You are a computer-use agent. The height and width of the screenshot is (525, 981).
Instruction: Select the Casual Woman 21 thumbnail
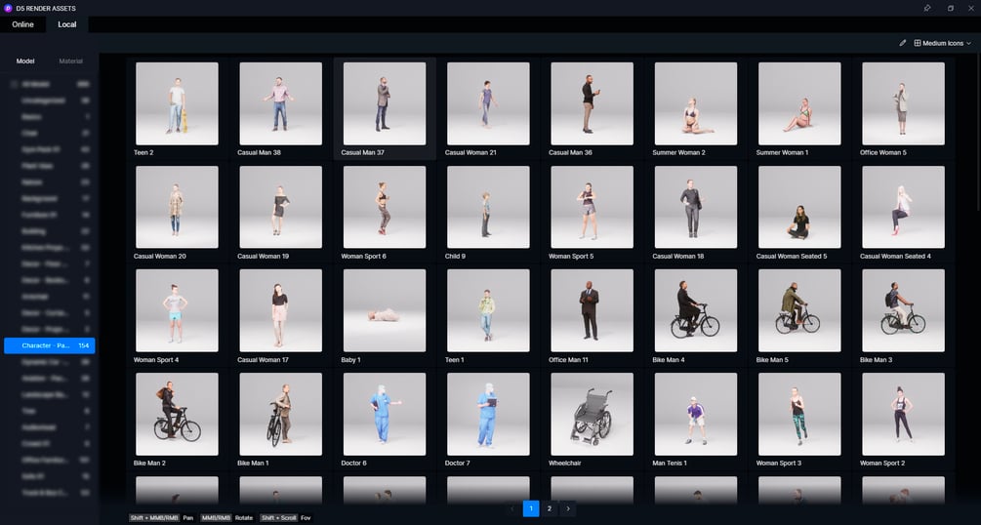coord(489,103)
